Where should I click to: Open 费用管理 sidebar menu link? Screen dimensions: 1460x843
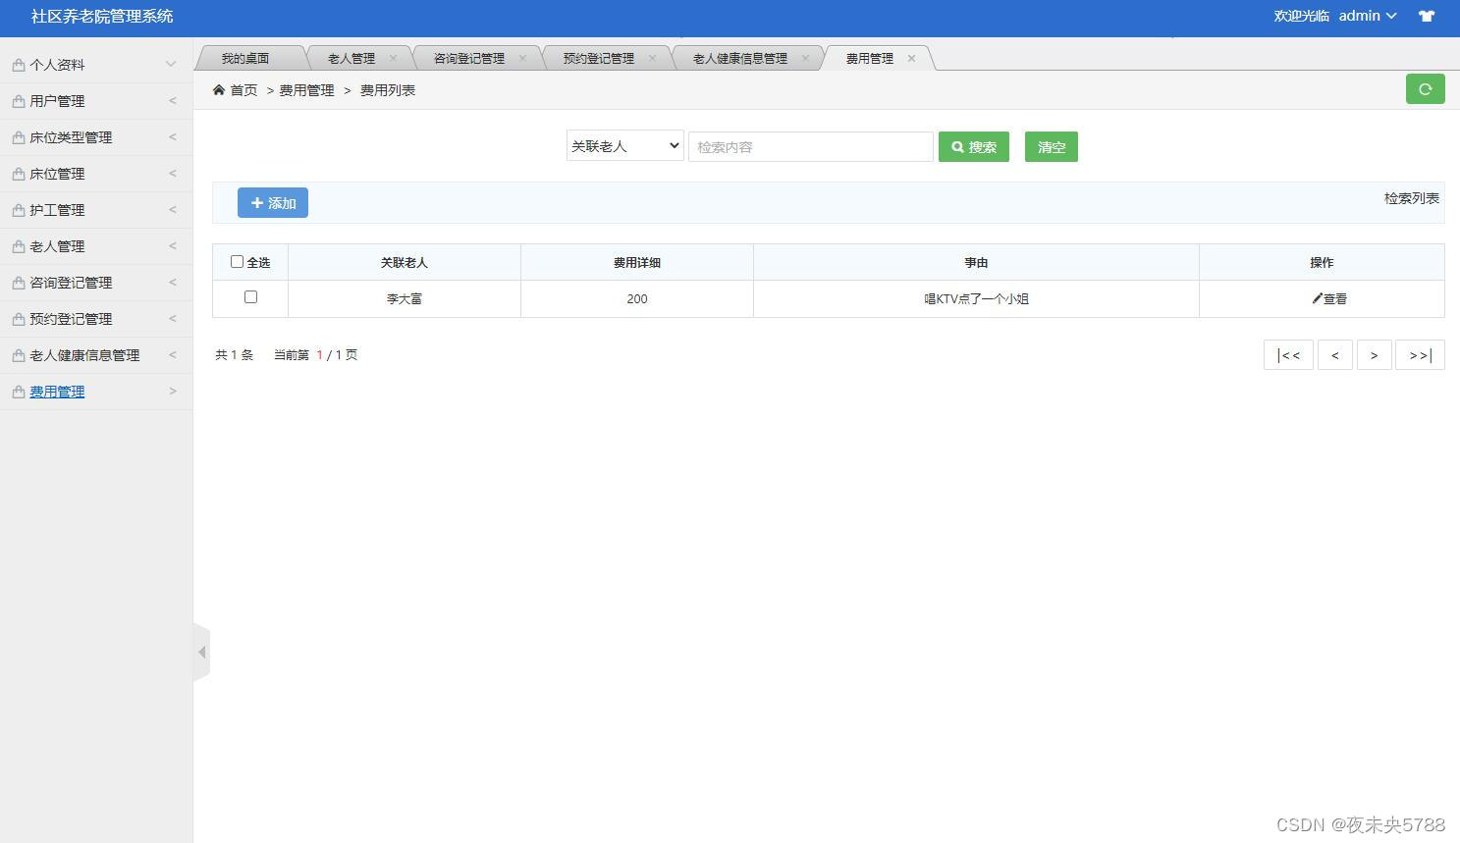tap(57, 392)
